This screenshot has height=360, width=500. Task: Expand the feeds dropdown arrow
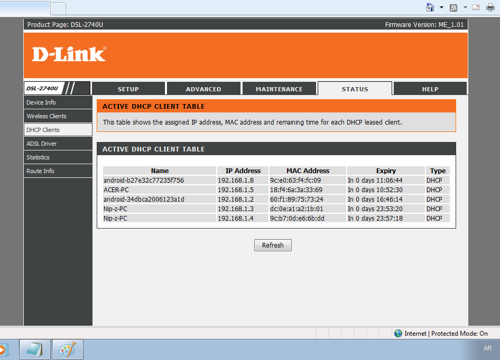click(x=465, y=7)
